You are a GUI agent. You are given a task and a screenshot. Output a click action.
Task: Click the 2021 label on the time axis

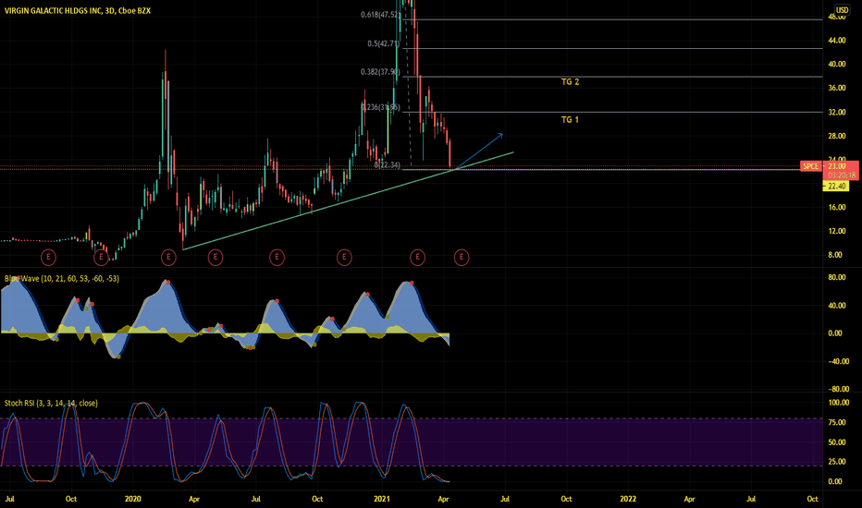(382, 499)
